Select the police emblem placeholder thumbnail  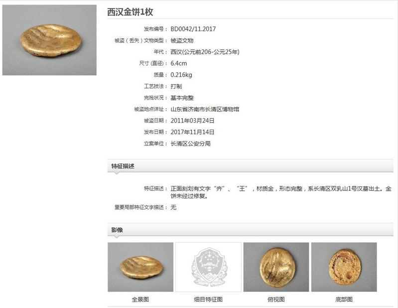[208, 267]
